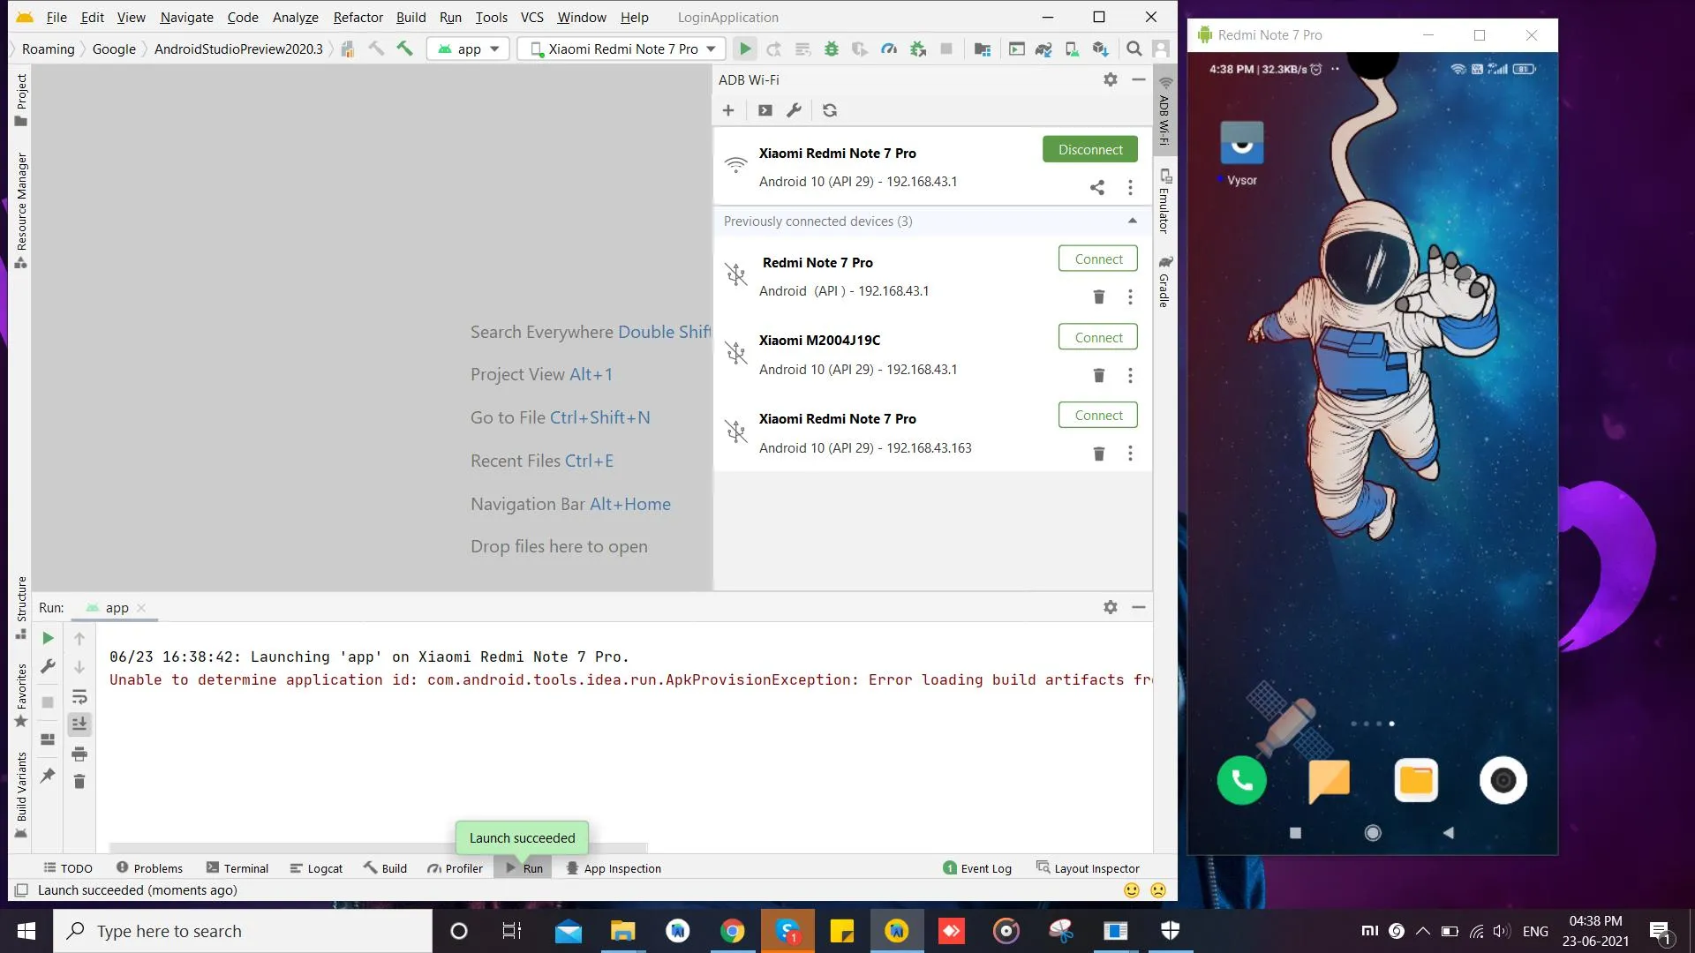
Task: Add a new ADB Wi-Fi device with the plus icon
Action: pos(728,110)
